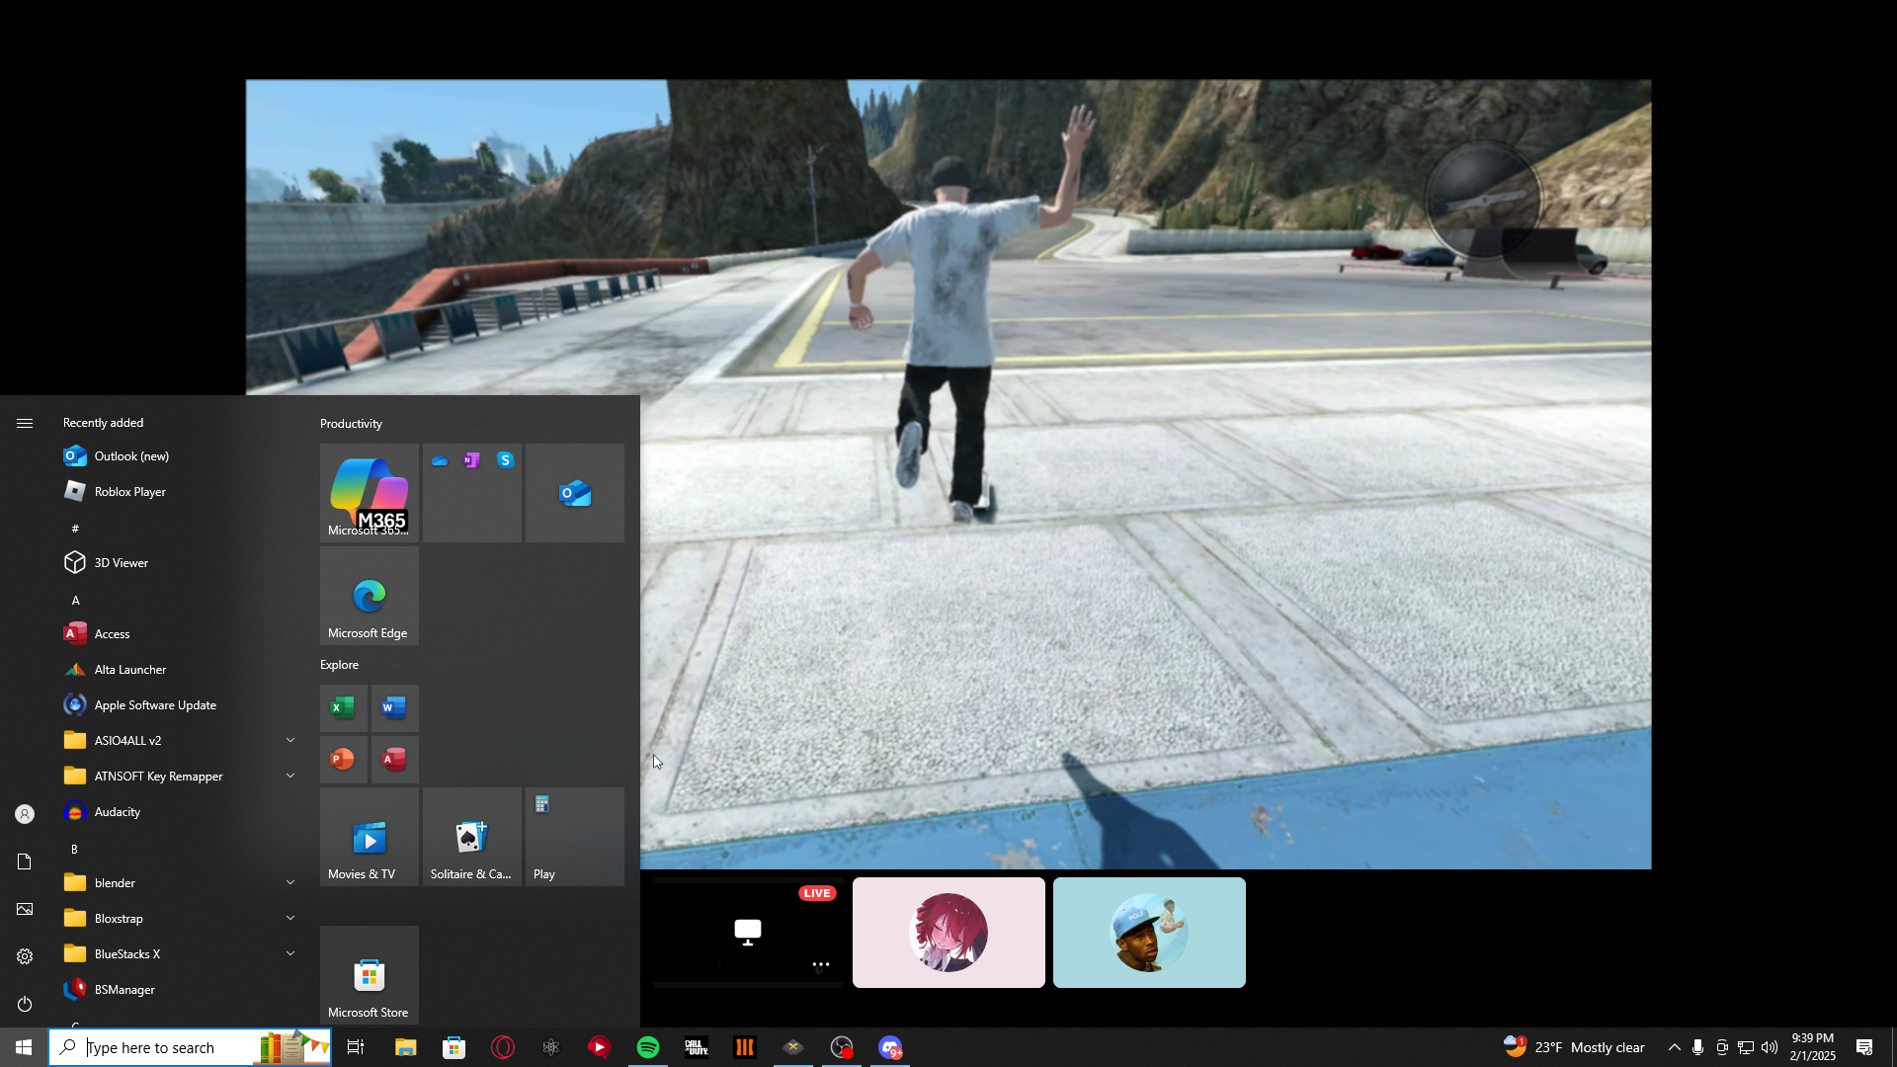Image resolution: width=1897 pixels, height=1067 pixels.
Task: Click the power button in Start
Action: click(x=25, y=1004)
